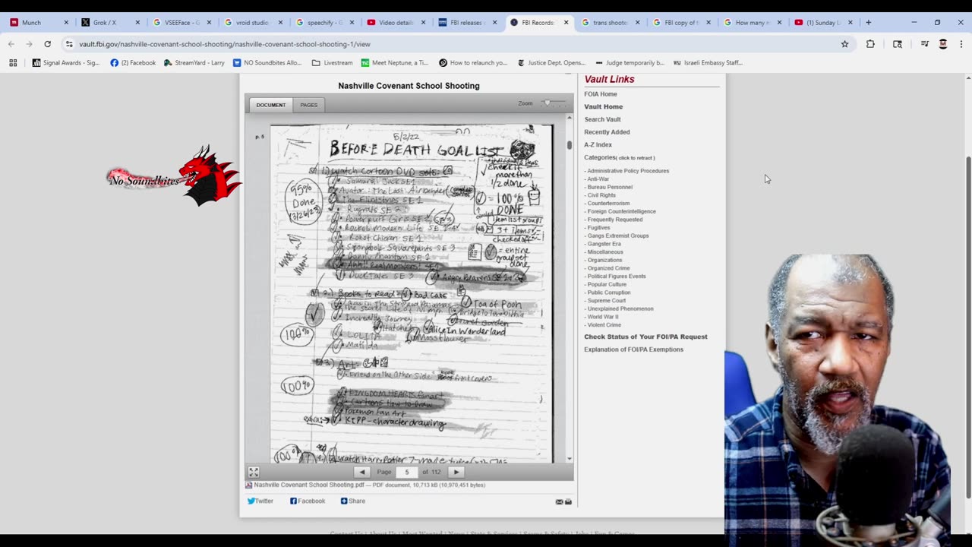This screenshot has width=972, height=547.
Task: Open the vroid studio tab
Action: pos(251,23)
